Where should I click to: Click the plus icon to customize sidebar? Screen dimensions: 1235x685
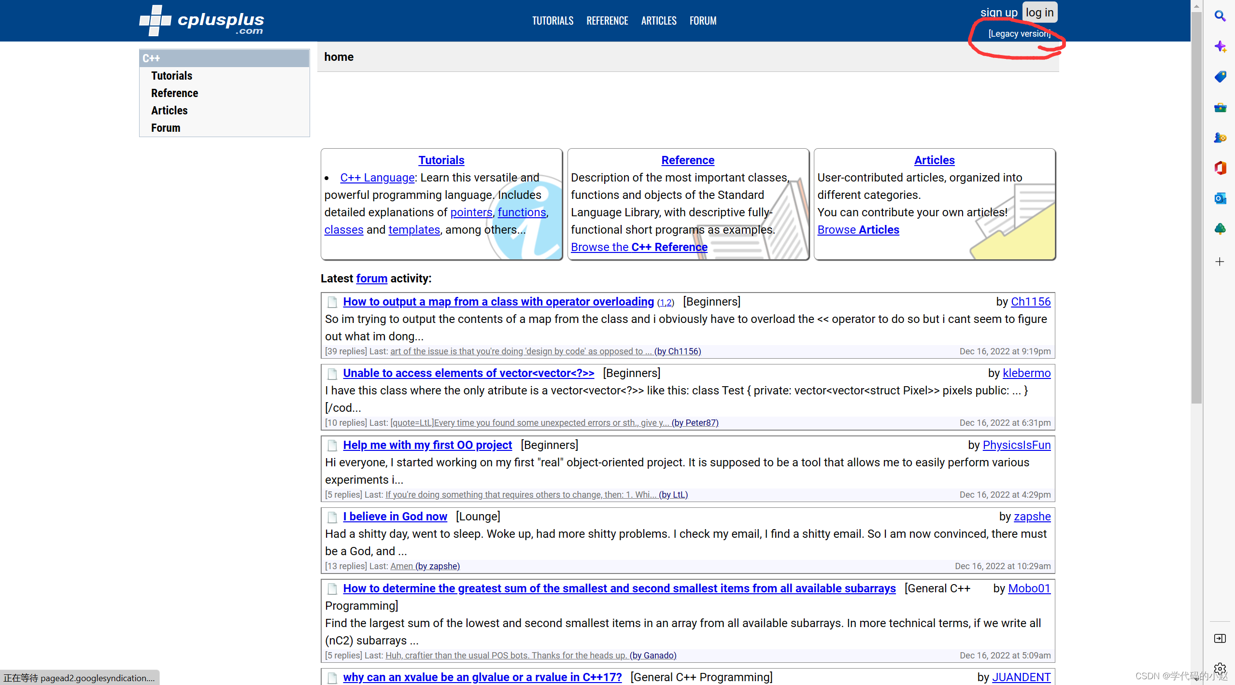1220,262
